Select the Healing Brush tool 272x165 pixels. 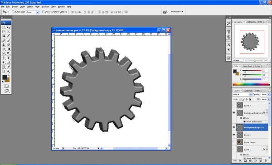[4, 41]
